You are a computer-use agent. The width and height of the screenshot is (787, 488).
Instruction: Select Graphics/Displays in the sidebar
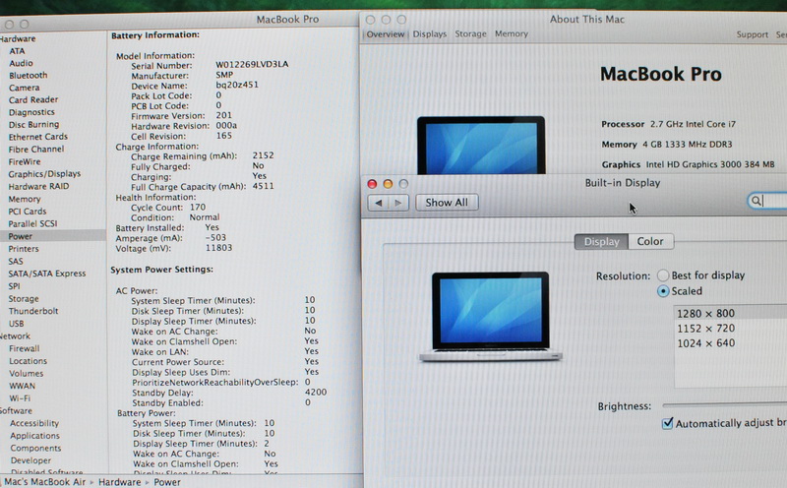tap(44, 174)
